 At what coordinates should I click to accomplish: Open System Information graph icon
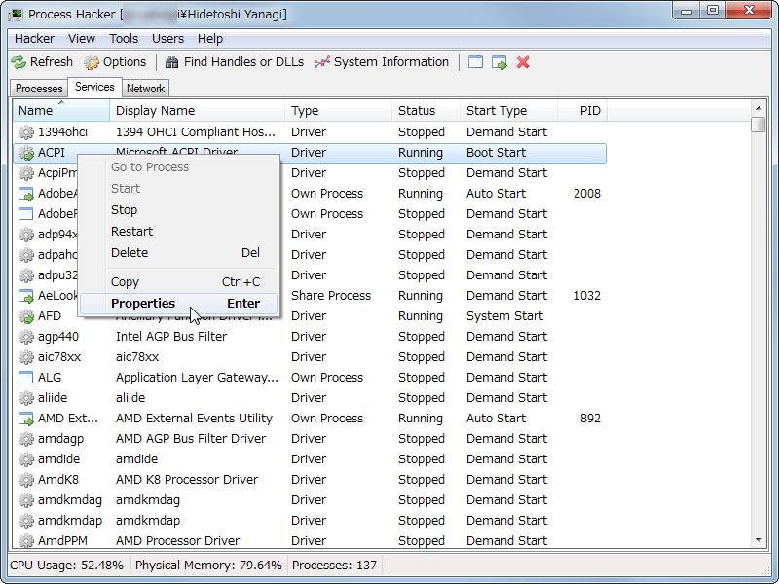tap(322, 62)
